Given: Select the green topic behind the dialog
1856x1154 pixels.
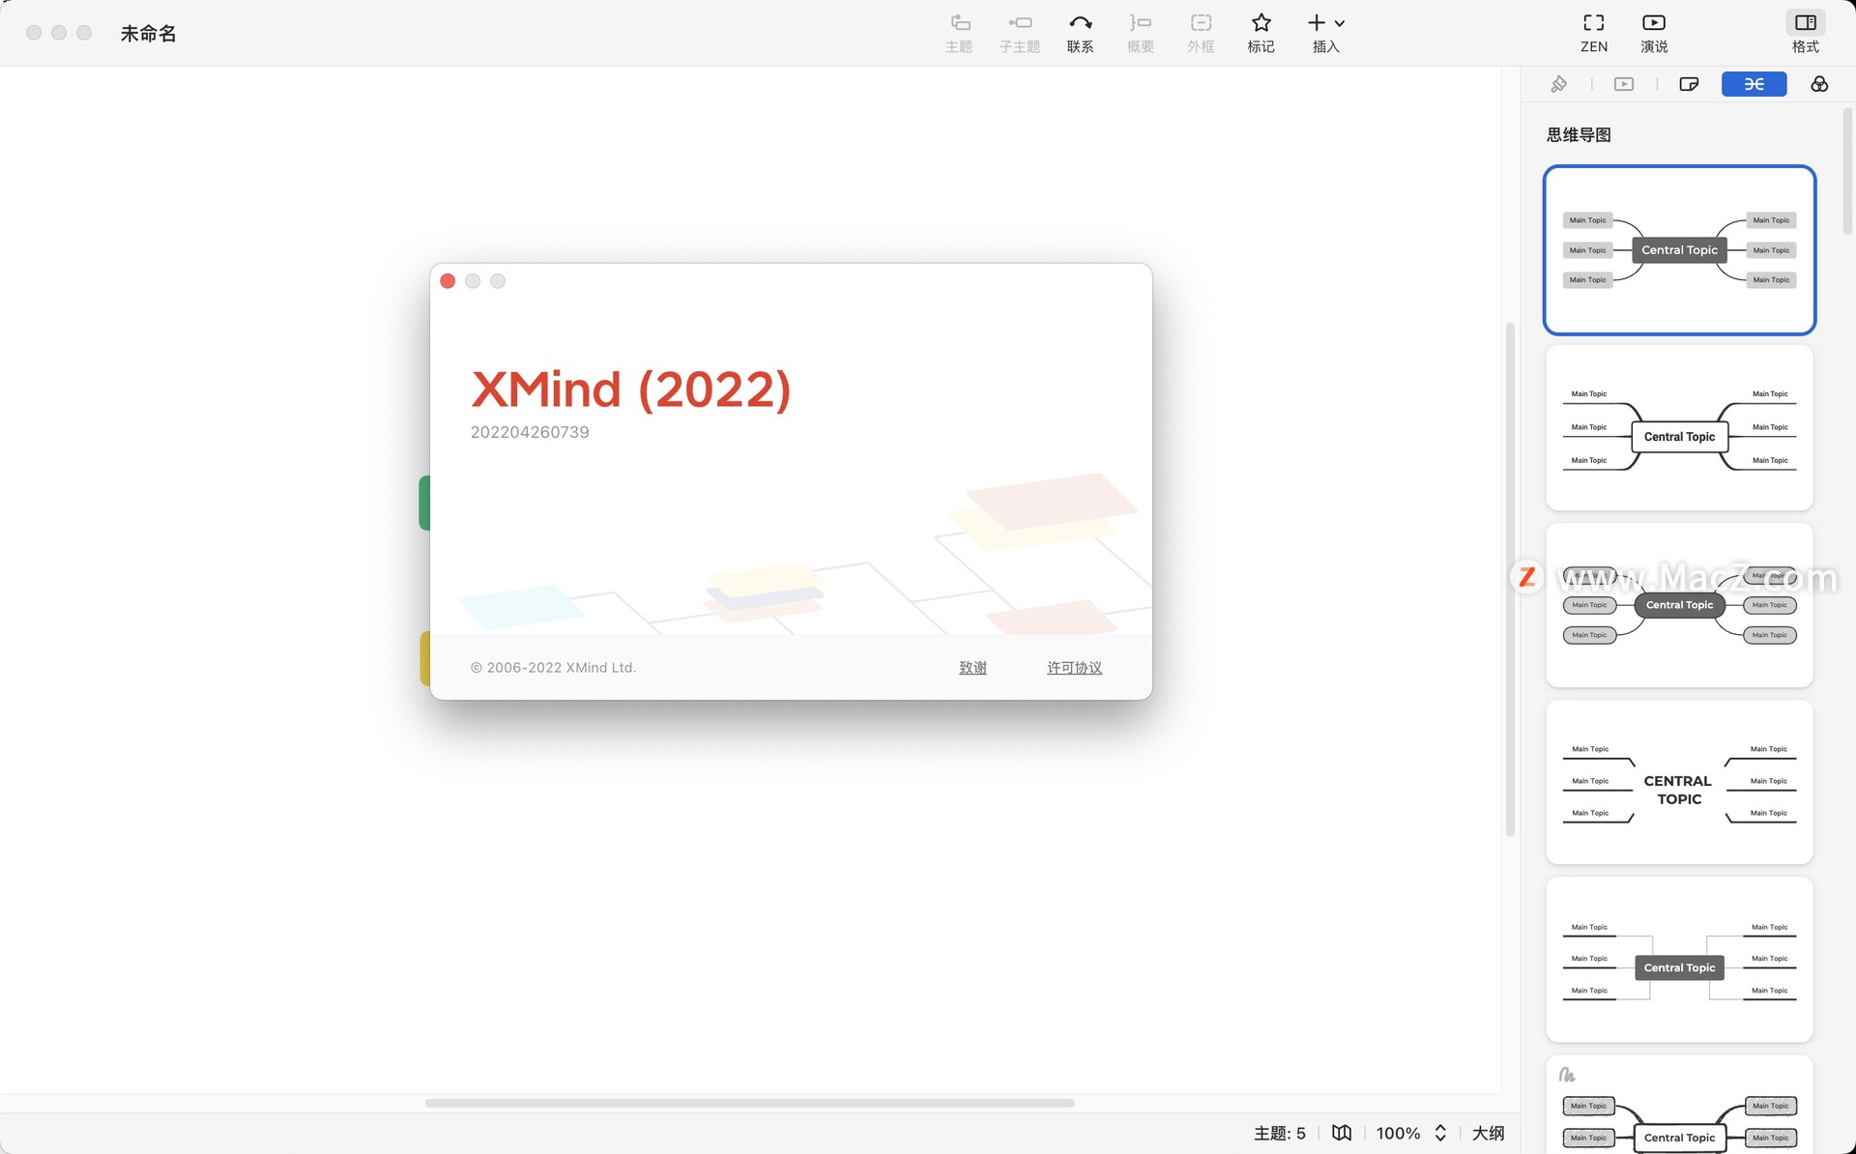Looking at the screenshot, I should pyautogui.click(x=424, y=503).
